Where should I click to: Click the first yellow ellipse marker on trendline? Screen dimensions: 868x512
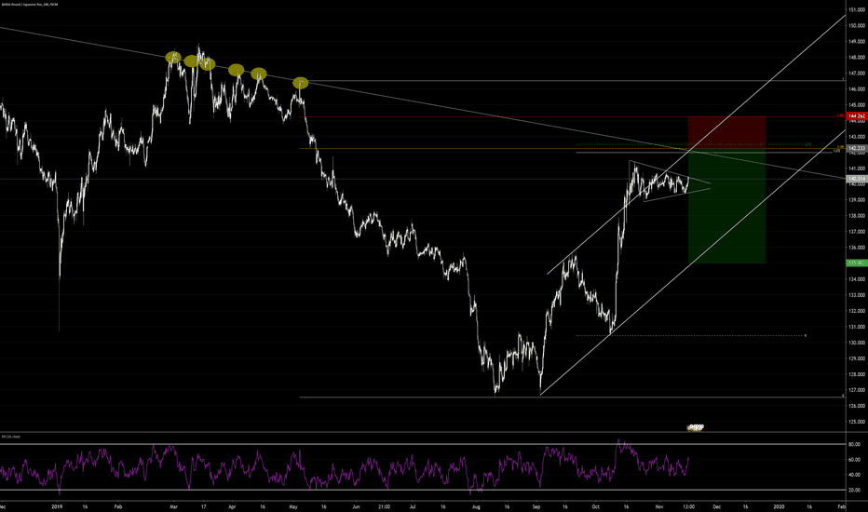172,58
